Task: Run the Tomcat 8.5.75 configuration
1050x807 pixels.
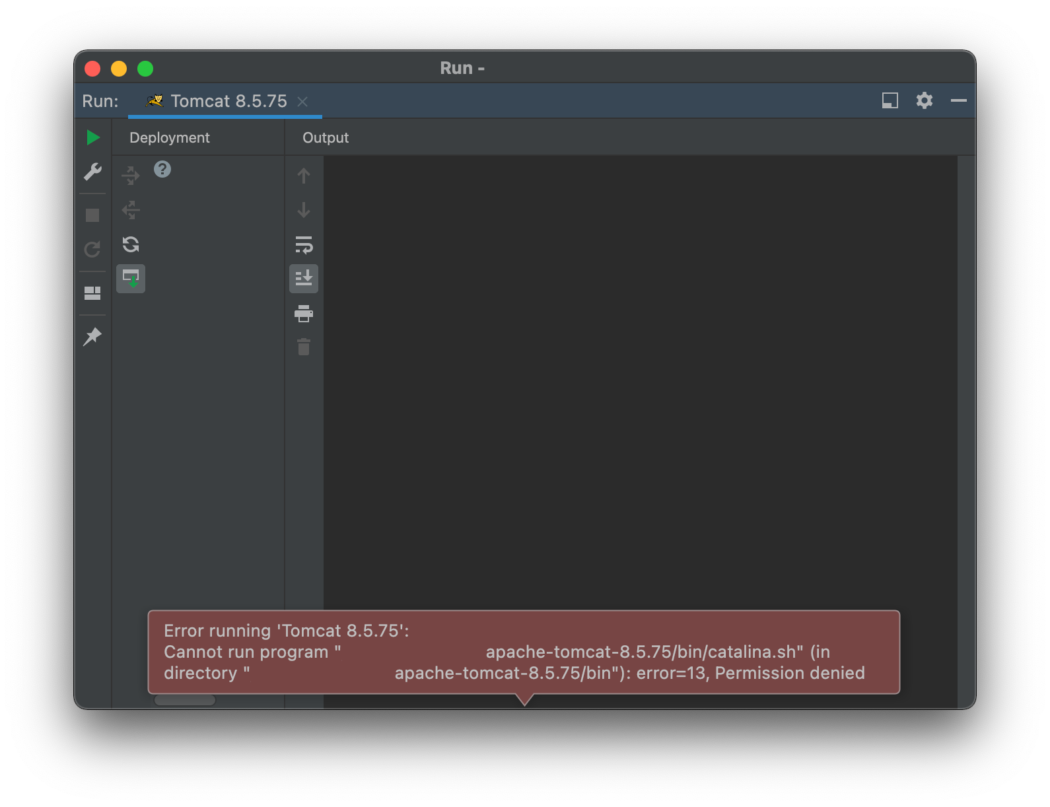Action: 92,137
